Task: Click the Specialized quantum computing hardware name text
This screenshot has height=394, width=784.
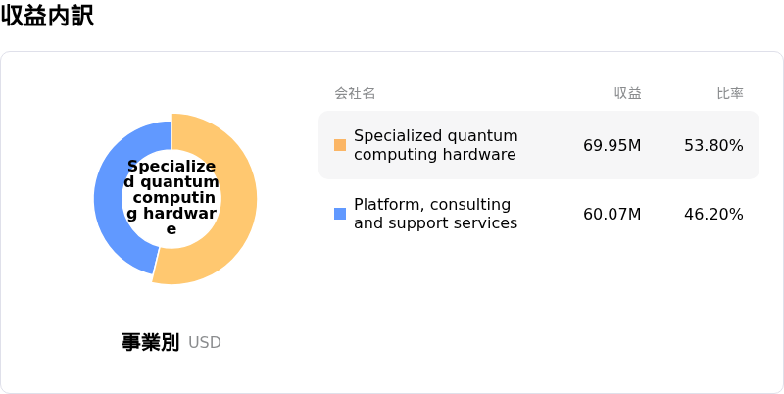Action: click(435, 145)
